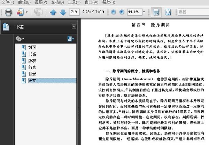Select the 前言 bookmark
The height and width of the screenshot is (145, 209).
tap(32, 67)
